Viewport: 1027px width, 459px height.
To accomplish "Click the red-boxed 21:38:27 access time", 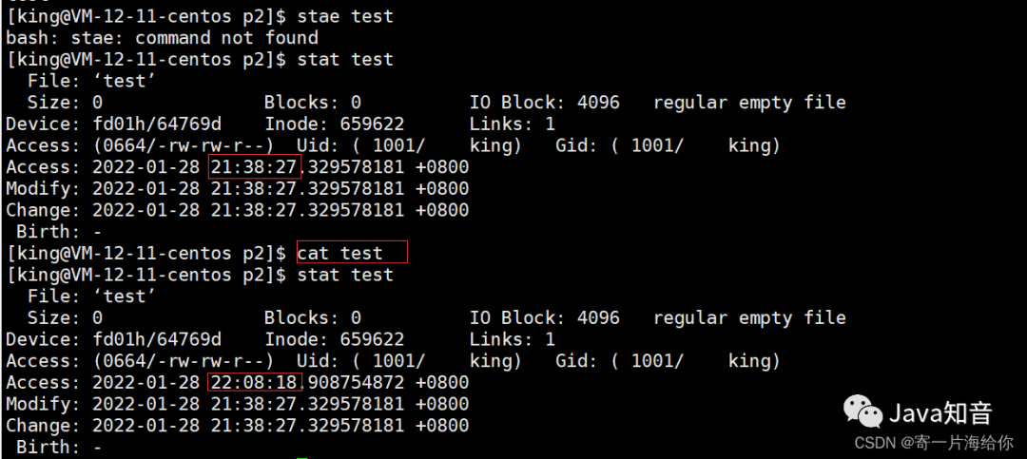I will (255, 167).
